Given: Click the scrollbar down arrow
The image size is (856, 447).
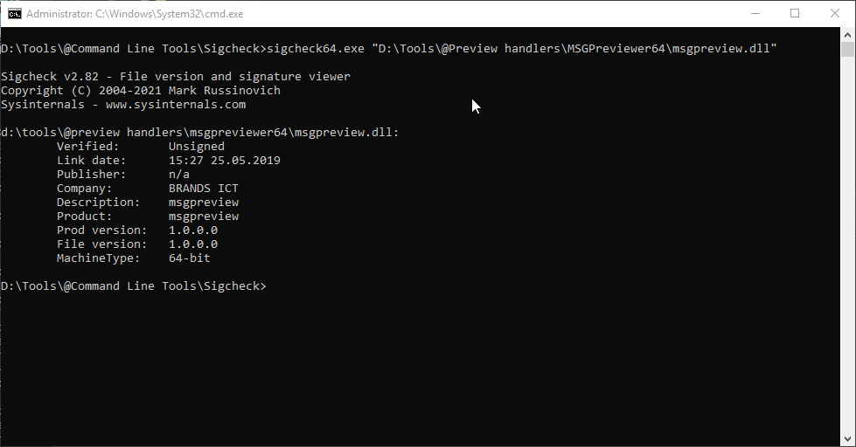Looking at the screenshot, I should coord(848,439).
